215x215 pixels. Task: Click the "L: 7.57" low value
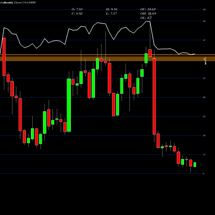(111, 14)
